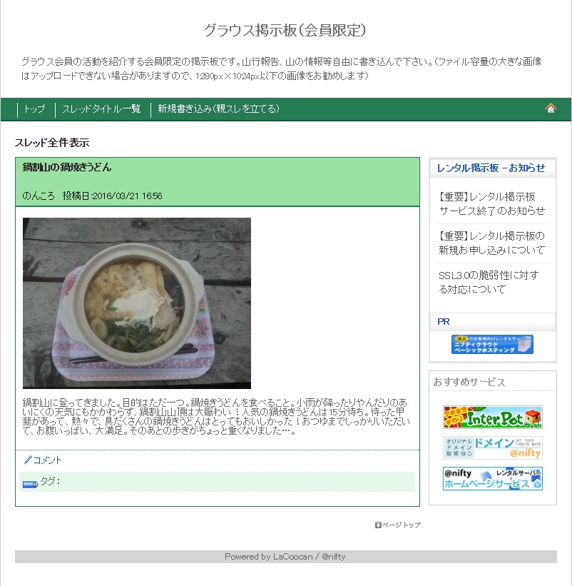
Task: Click the orange home icon in navigation bar
Action: click(x=551, y=108)
